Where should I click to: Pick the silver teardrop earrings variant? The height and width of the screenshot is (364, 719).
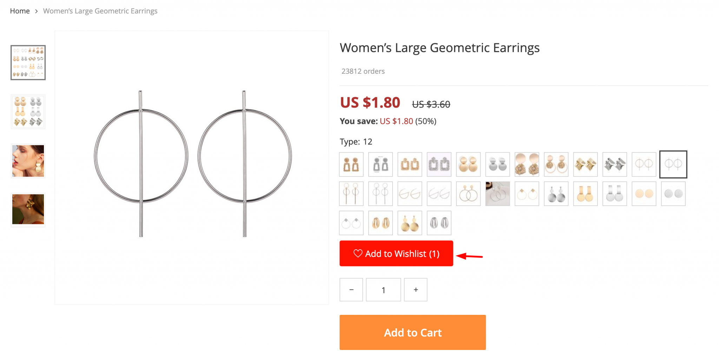(439, 223)
